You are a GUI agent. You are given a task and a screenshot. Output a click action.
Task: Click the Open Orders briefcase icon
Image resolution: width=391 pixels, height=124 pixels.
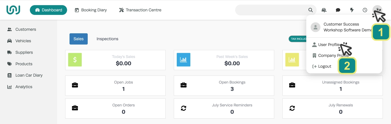[75, 108]
